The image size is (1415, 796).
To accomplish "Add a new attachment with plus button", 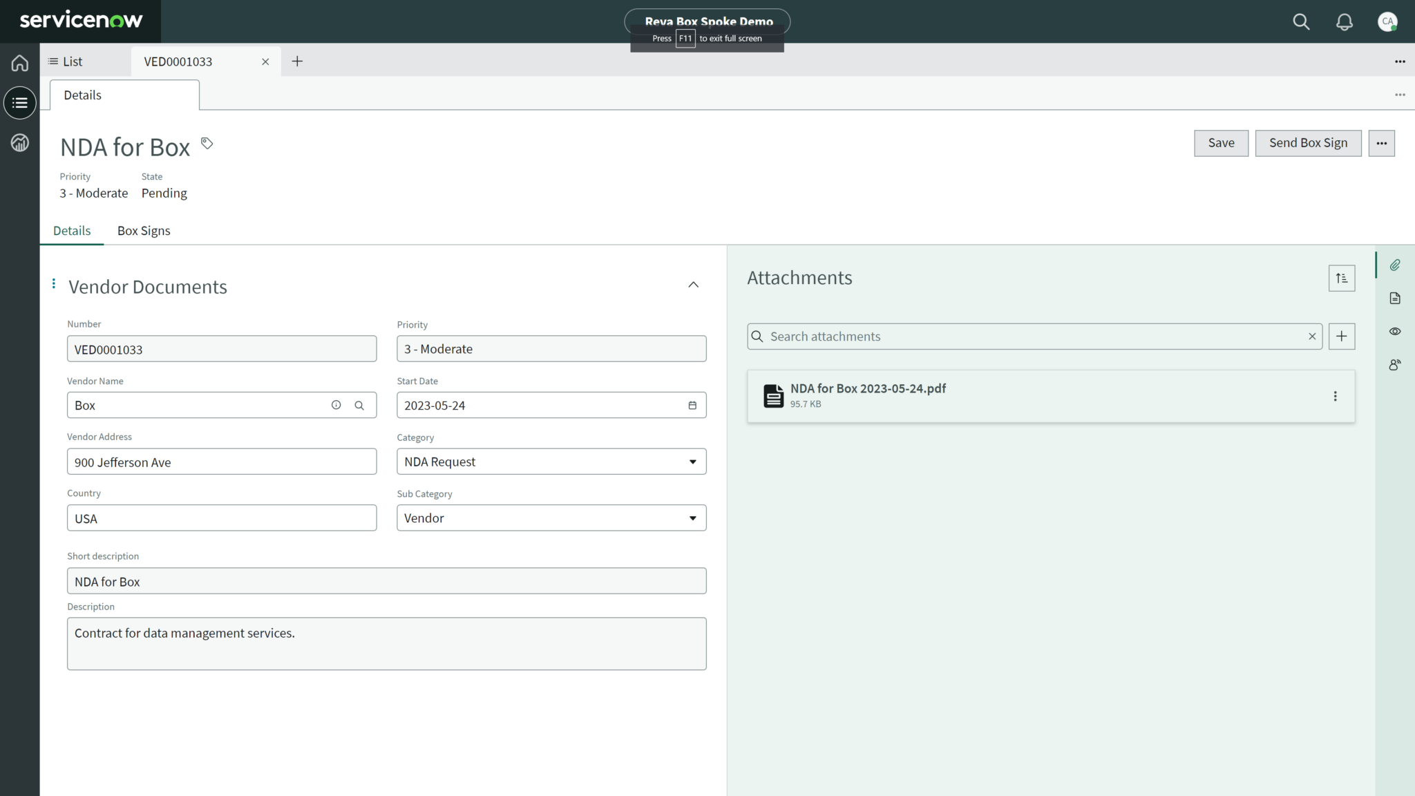I will pos(1341,337).
